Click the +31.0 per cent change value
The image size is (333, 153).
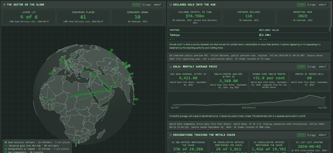click(x=269, y=78)
